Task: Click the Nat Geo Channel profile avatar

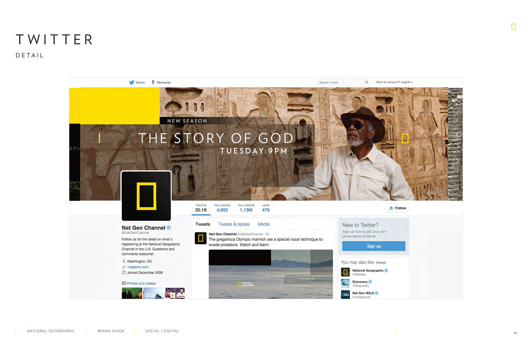Action: (x=146, y=196)
